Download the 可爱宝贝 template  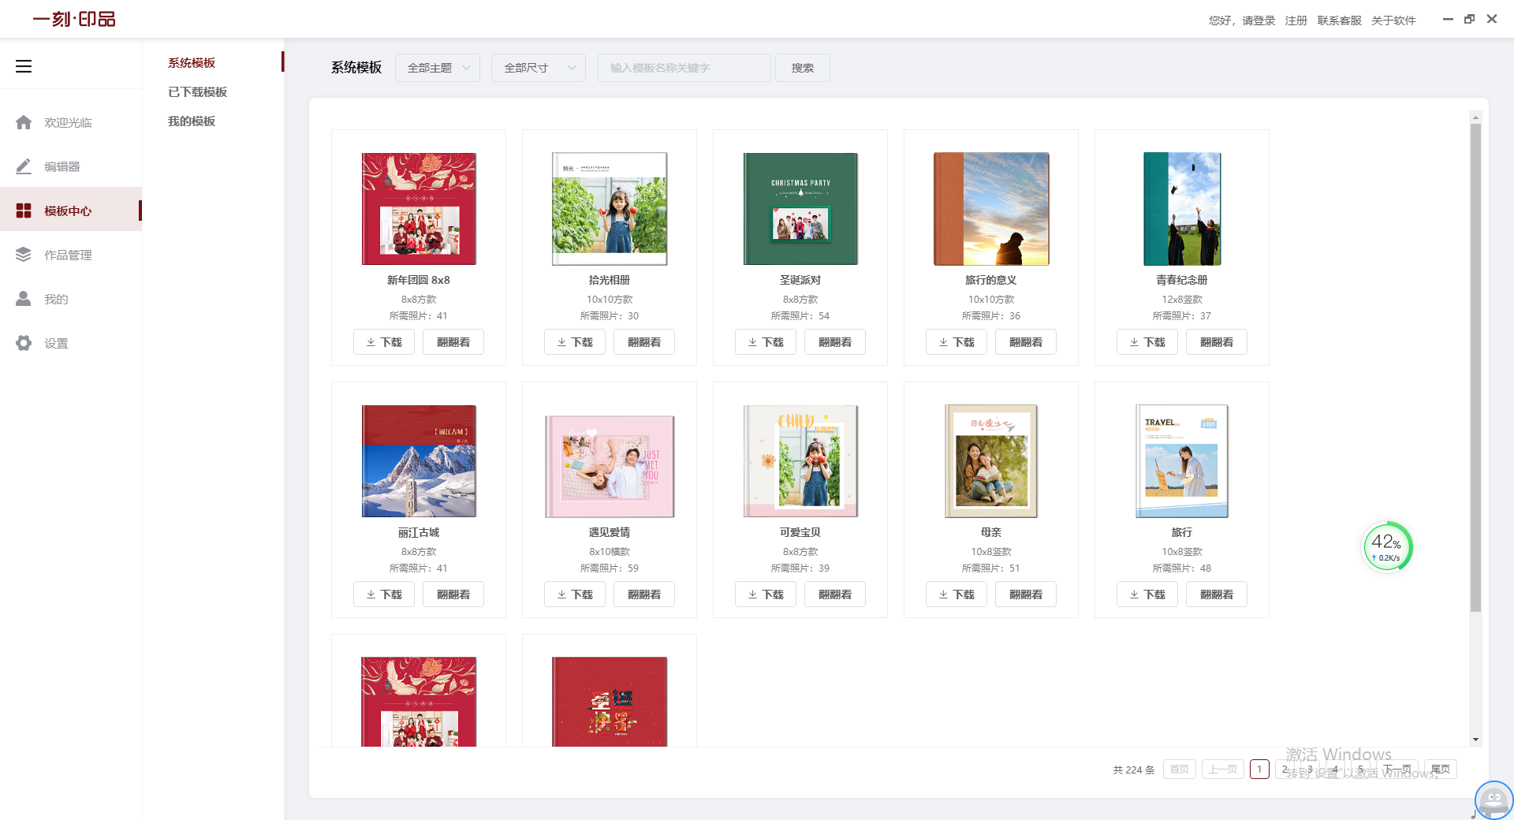click(x=766, y=594)
